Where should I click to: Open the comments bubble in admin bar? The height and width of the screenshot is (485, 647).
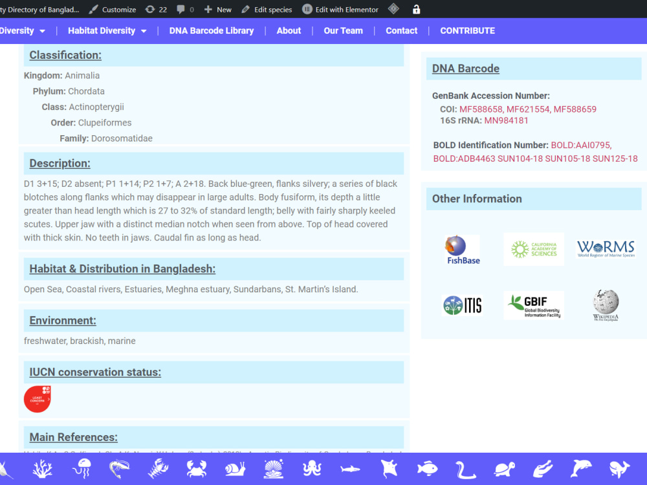tap(185, 9)
